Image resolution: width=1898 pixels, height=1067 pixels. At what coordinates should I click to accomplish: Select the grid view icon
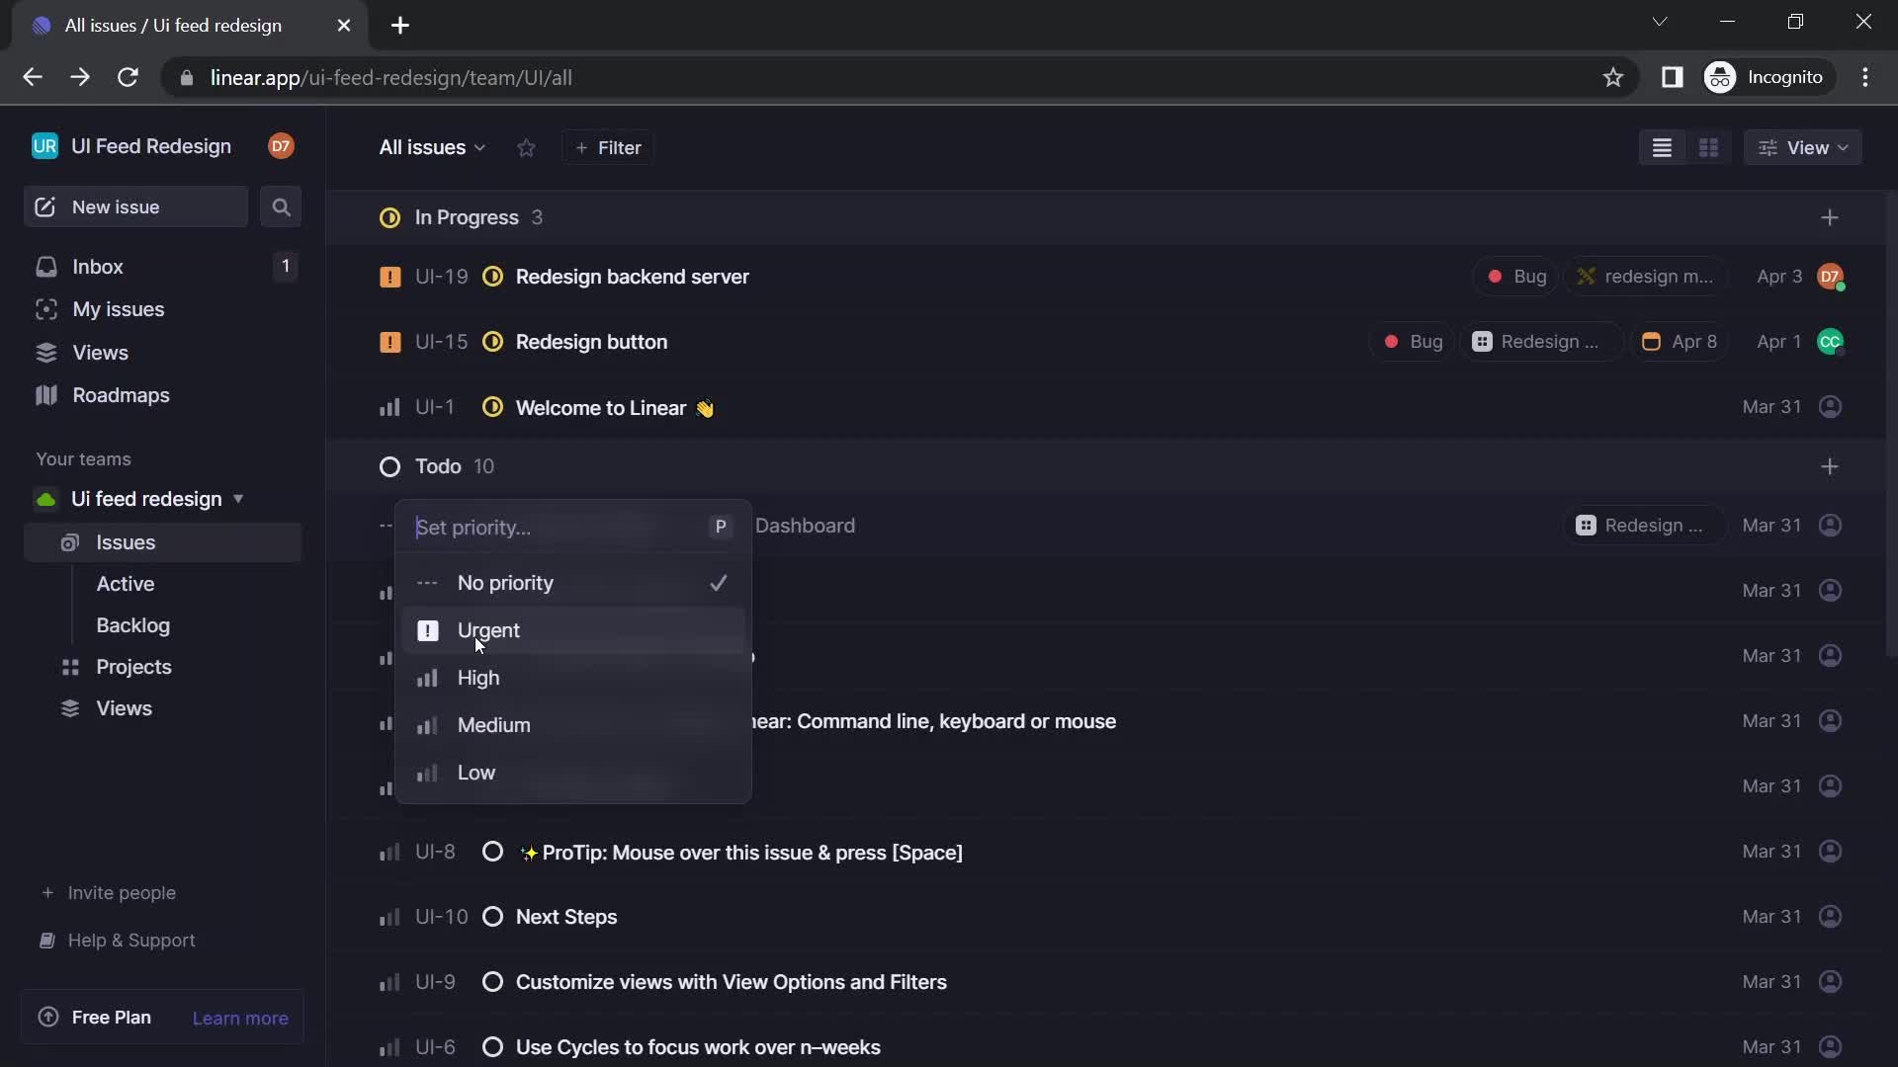1709,146
